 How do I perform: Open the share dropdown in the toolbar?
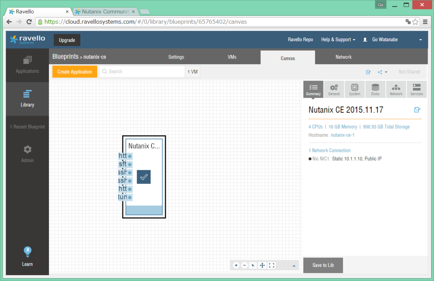382,72
